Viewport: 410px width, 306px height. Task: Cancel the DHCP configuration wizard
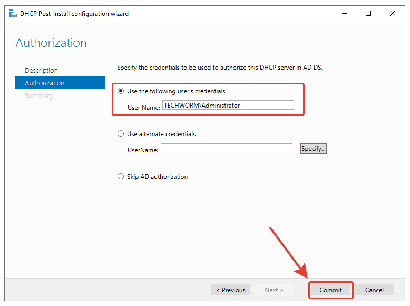[x=374, y=290]
